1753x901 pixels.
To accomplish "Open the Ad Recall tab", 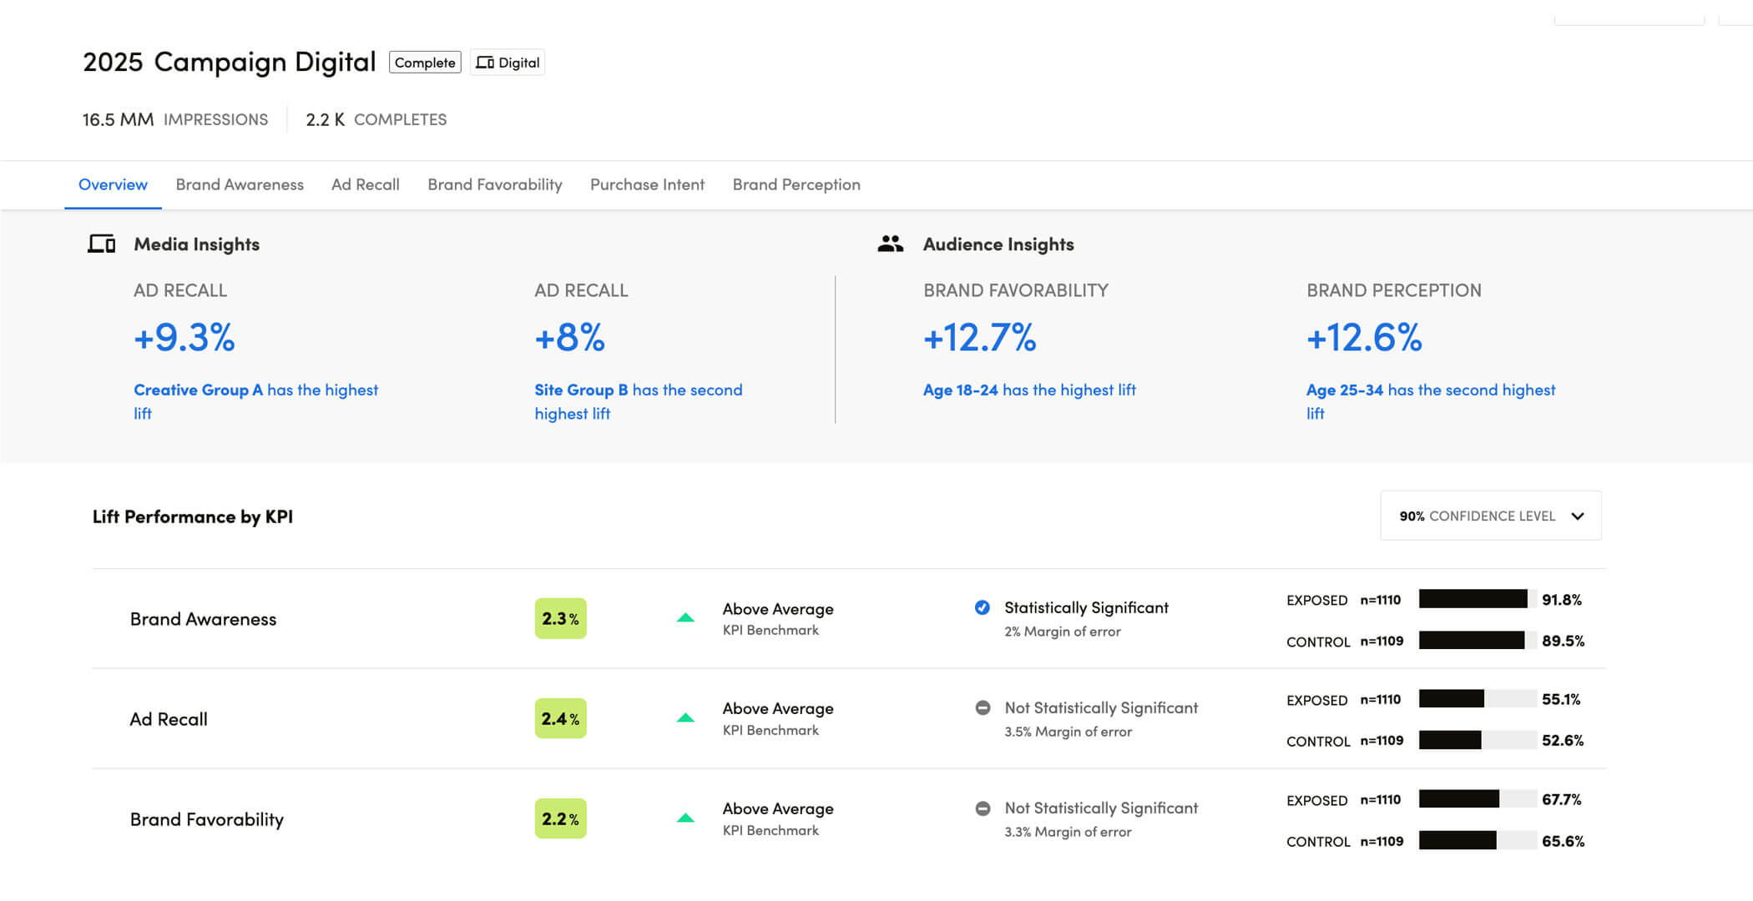I will 366,184.
